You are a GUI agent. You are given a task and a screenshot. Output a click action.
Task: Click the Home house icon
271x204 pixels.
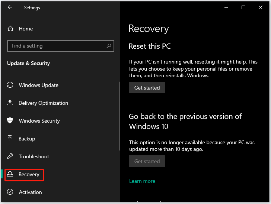[10, 29]
